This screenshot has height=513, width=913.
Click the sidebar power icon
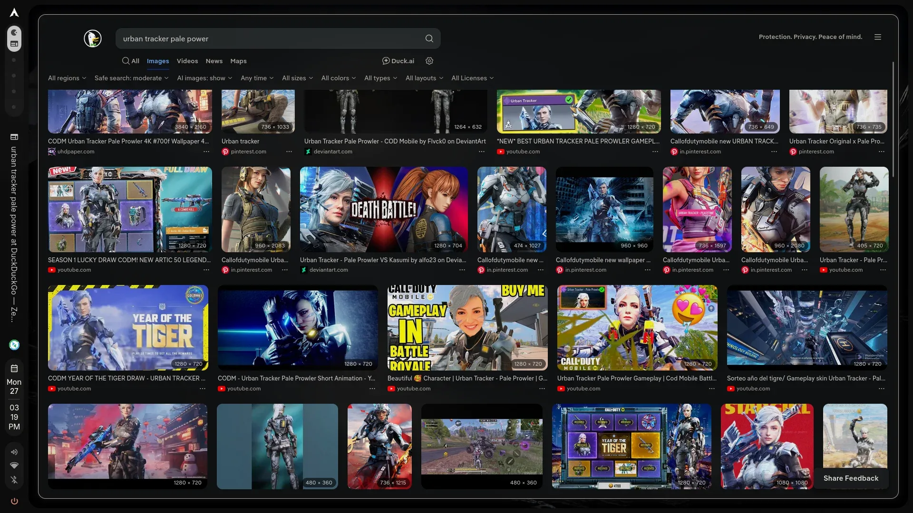(x=14, y=501)
